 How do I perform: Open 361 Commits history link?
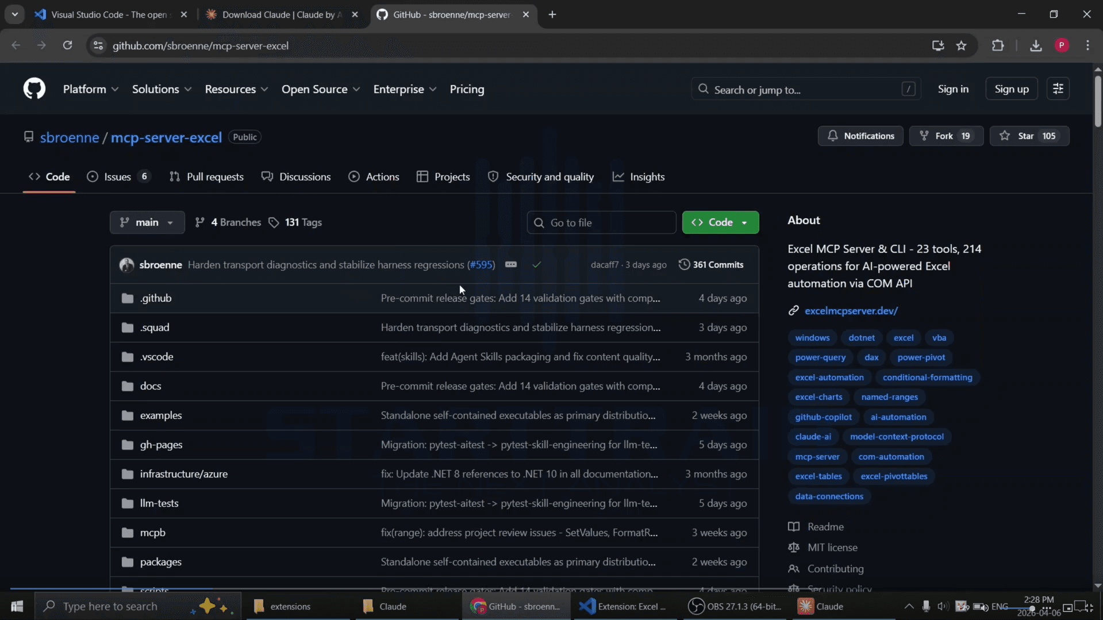712,265
